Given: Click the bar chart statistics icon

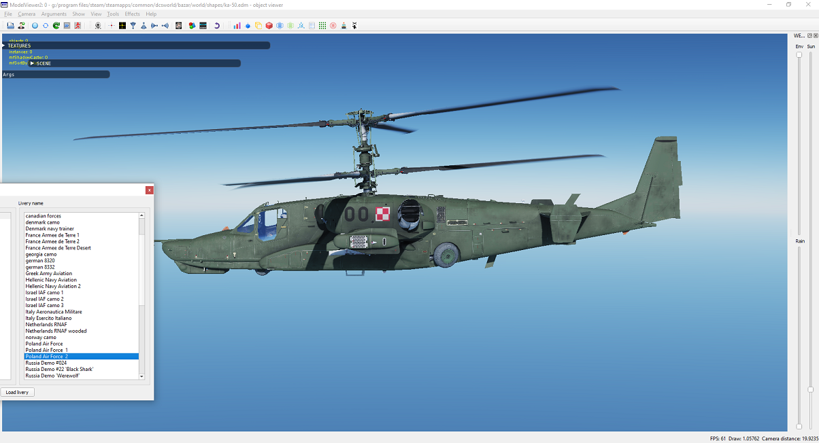Looking at the screenshot, I should pos(237,26).
